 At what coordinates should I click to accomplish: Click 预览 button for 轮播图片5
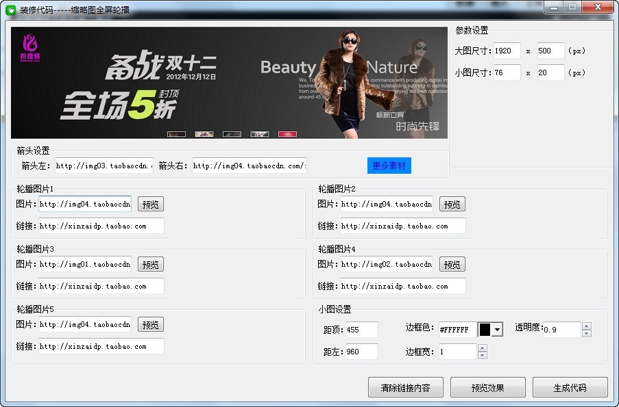coord(150,325)
